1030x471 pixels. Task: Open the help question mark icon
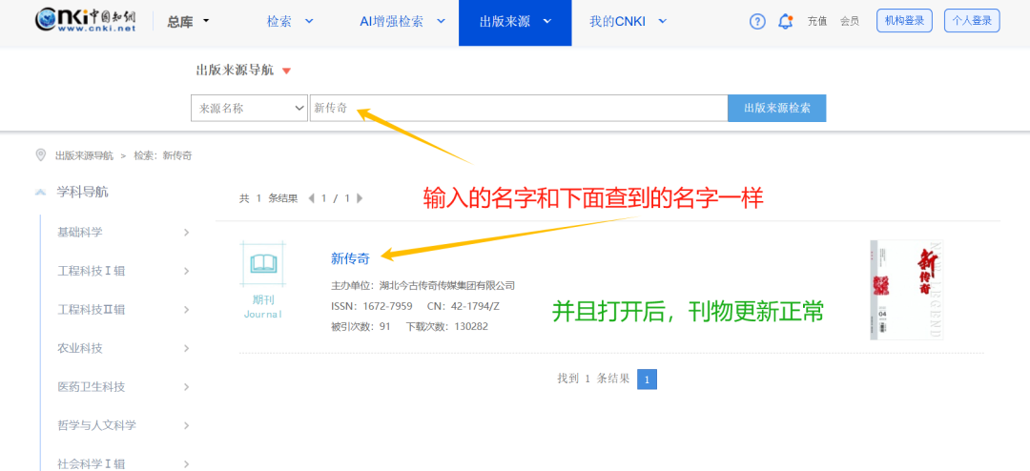click(757, 22)
